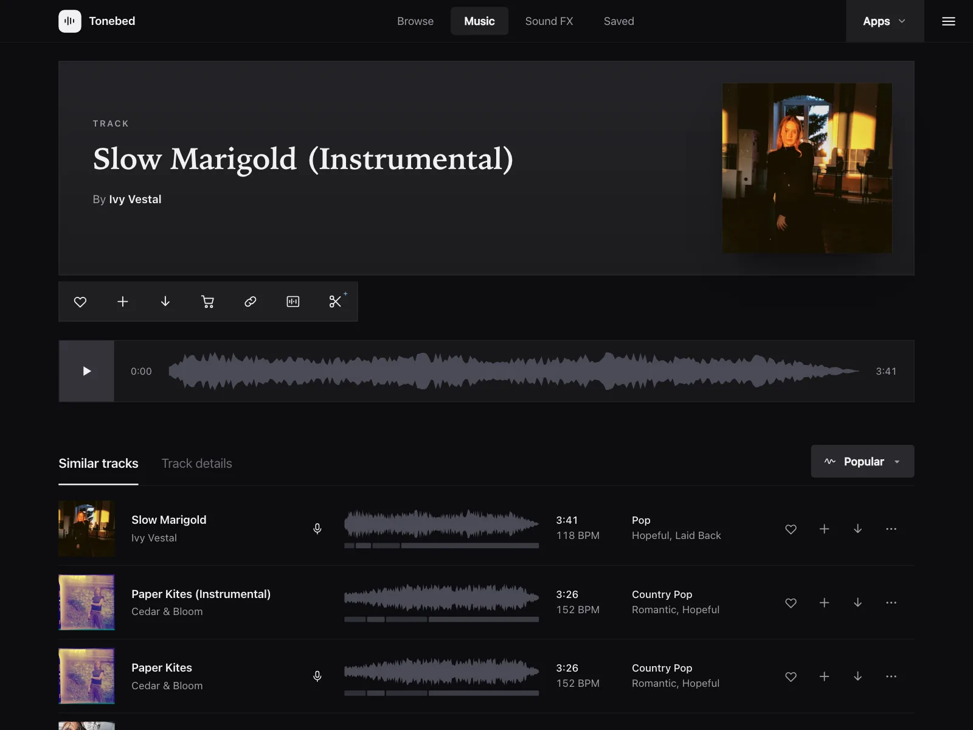
Task: Open Paper Kites (Instrumental) track title
Action: coord(201,594)
